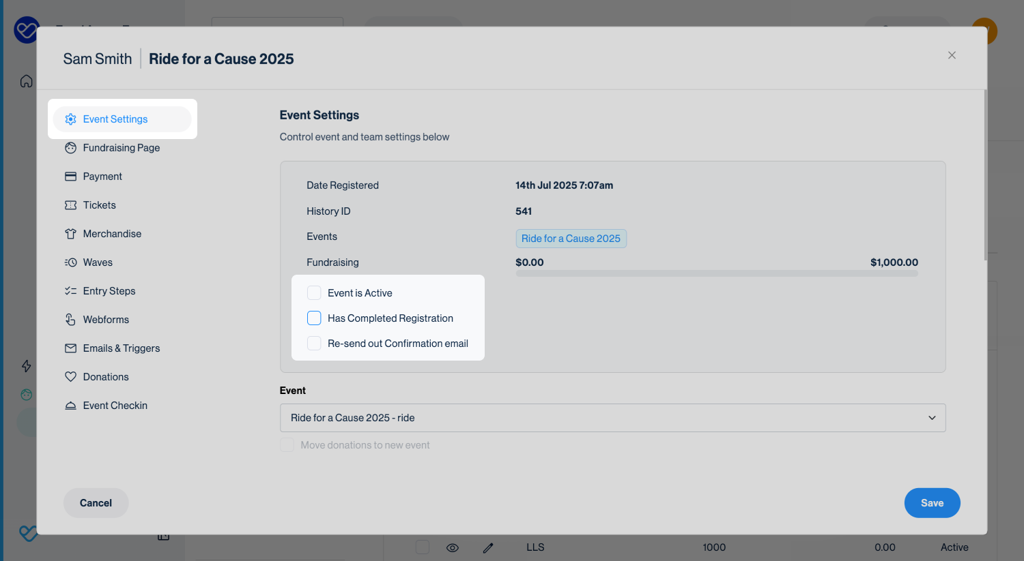Click the Cancel button
Image resolution: width=1024 pixels, height=561 pixels.
tap(96, 503)
